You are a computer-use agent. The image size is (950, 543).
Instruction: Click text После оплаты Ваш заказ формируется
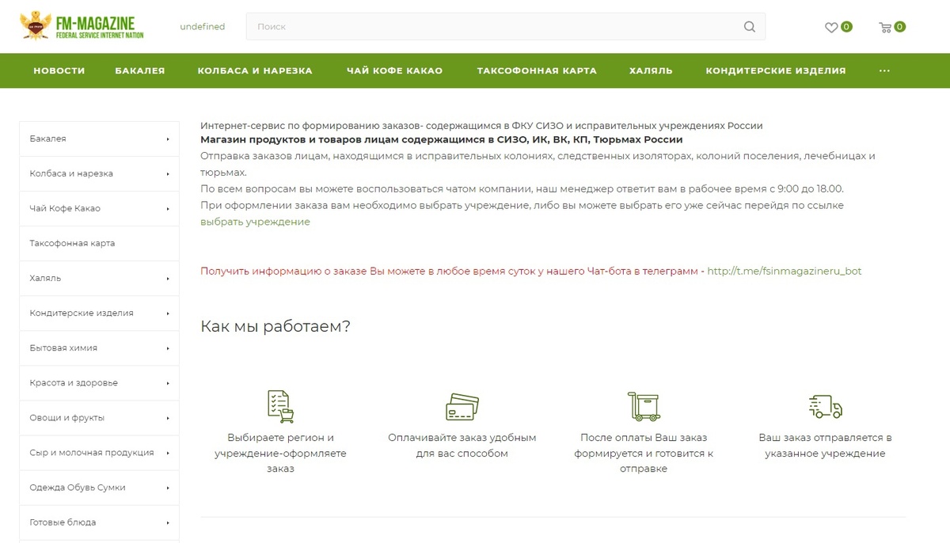coord(644,454)
